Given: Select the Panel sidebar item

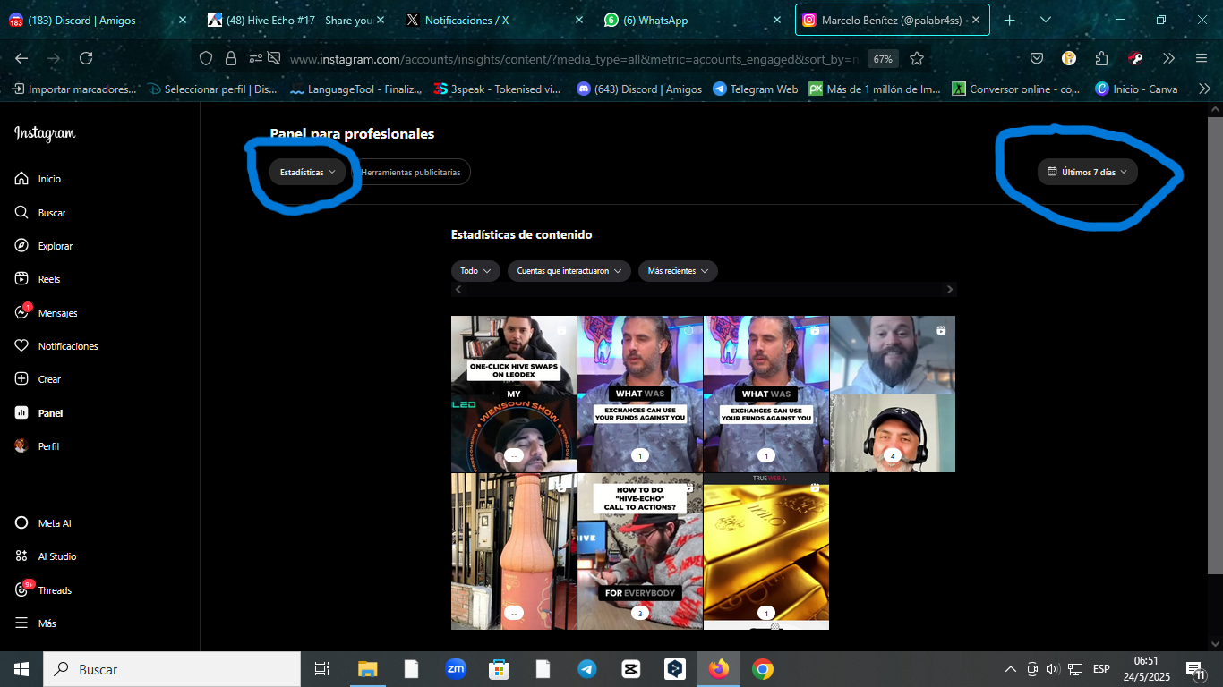Looking at the screenshot, I should (x=38, y=413).
